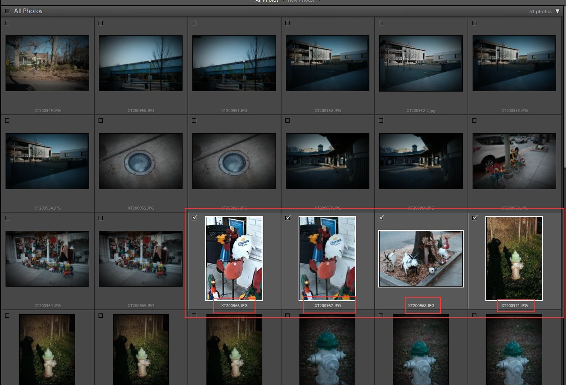The width and height of the screenshot is (566, 385).
Task: Uncheck the box for XT200966.JPG
Action: pyautogui.click(x=194, y=218)
